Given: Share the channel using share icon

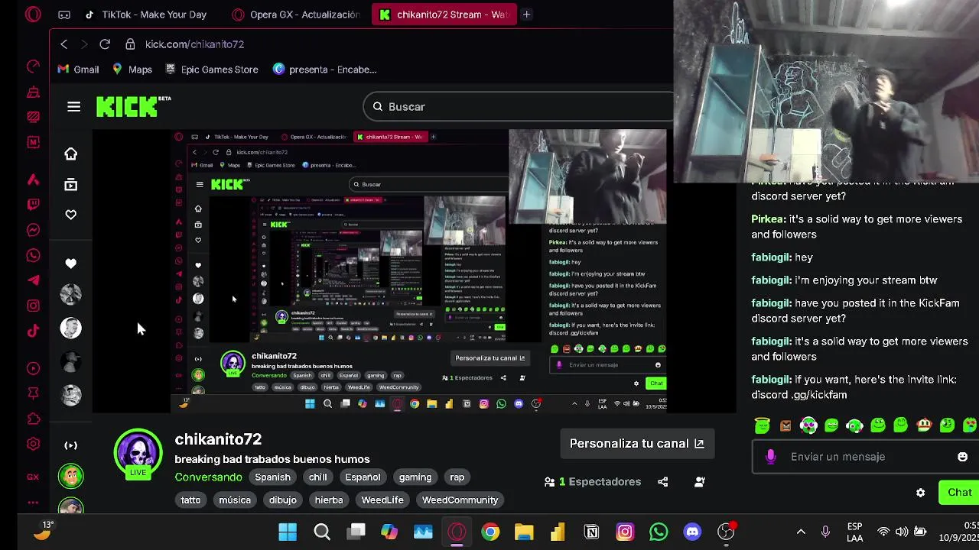Looking at the screenshot, I should tap(662, 482).
